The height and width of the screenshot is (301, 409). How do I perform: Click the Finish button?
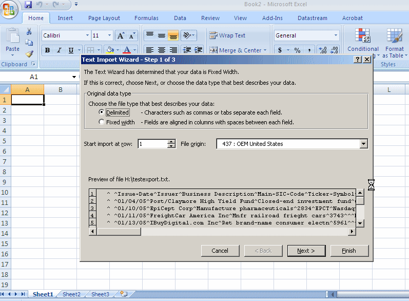pyautogui.click(x=349, y=251)
